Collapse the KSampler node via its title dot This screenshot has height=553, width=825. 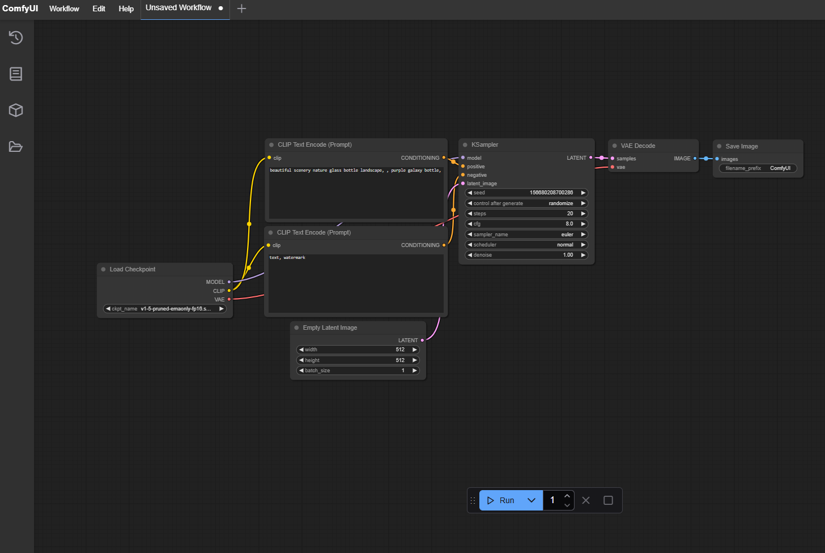(x=466, y=144)
